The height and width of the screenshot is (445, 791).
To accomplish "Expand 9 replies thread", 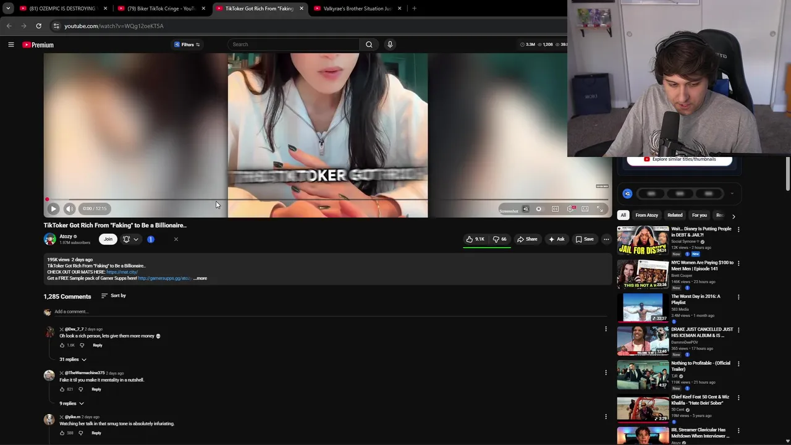I will pos(72,404).
